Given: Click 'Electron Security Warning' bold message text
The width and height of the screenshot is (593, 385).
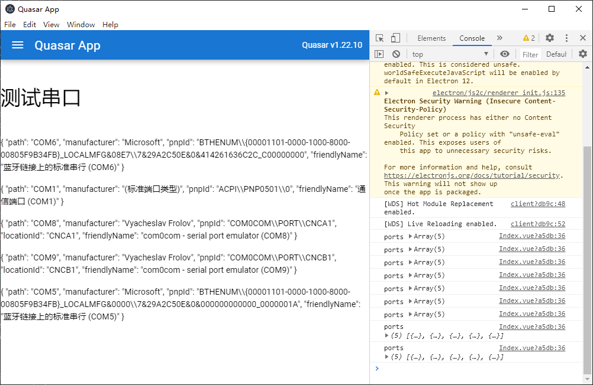Looking at the screenshot, I should tap(470, 105).
